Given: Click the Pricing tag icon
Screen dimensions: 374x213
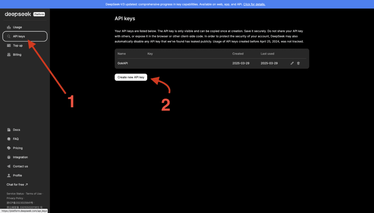Looking at the screenshot, I should point(9,148).
